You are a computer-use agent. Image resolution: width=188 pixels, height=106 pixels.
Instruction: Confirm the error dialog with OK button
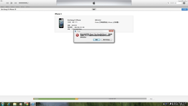(x=97, y=40)
